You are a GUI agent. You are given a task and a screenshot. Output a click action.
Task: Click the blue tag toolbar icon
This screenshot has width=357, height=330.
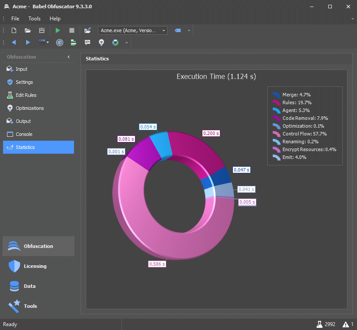[x=178, y=30]
